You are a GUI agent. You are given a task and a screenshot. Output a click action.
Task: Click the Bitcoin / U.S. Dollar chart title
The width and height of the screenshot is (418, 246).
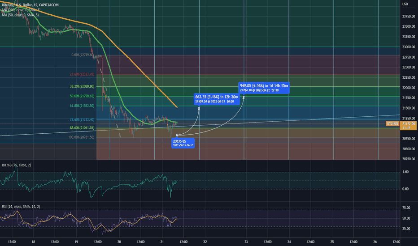coord(30,5)
